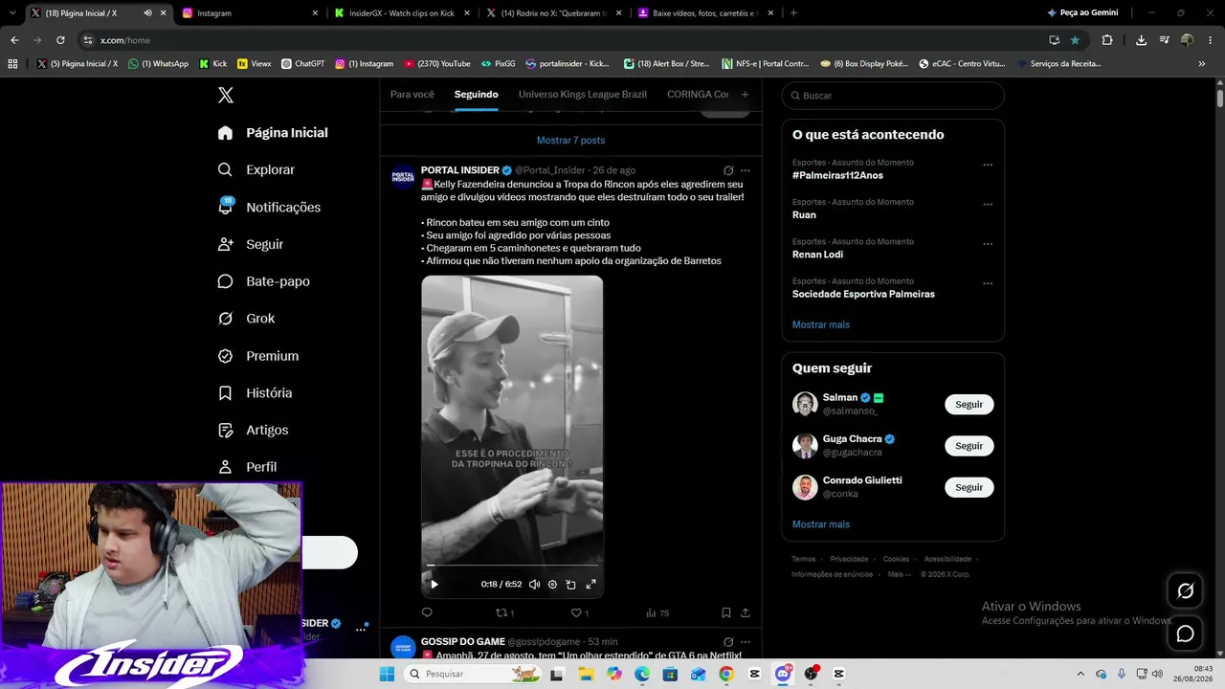Show 7 new posts

point(570,141)
